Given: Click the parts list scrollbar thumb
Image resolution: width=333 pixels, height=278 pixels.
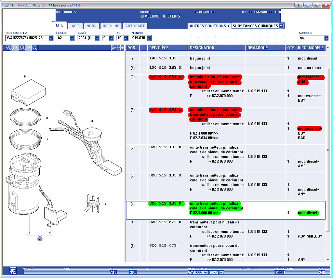Looking at the screenshot, I should pyautogui.click(x=328, y=150).
